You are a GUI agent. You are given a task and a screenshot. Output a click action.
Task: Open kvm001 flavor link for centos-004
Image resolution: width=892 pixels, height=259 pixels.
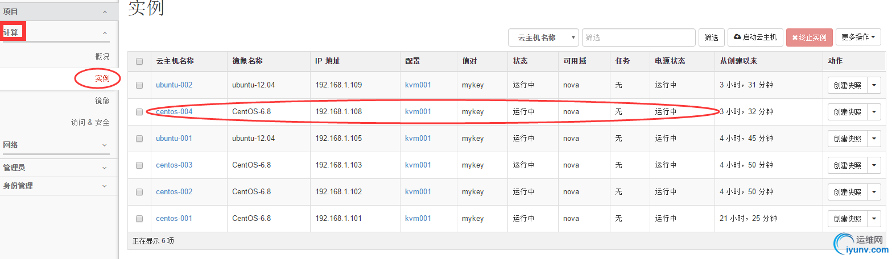418,112
